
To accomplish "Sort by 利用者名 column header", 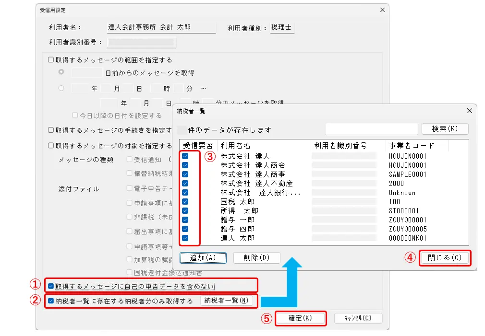I will pyautogui.click(x=263, y=146).
